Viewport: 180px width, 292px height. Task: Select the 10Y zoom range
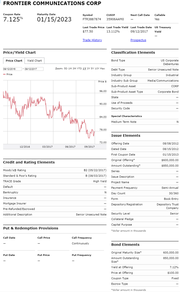pos(97,68)
